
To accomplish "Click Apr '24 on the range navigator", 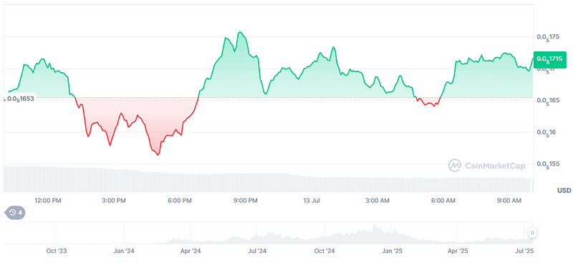I will pyautogui.click(x=191, y=251).
